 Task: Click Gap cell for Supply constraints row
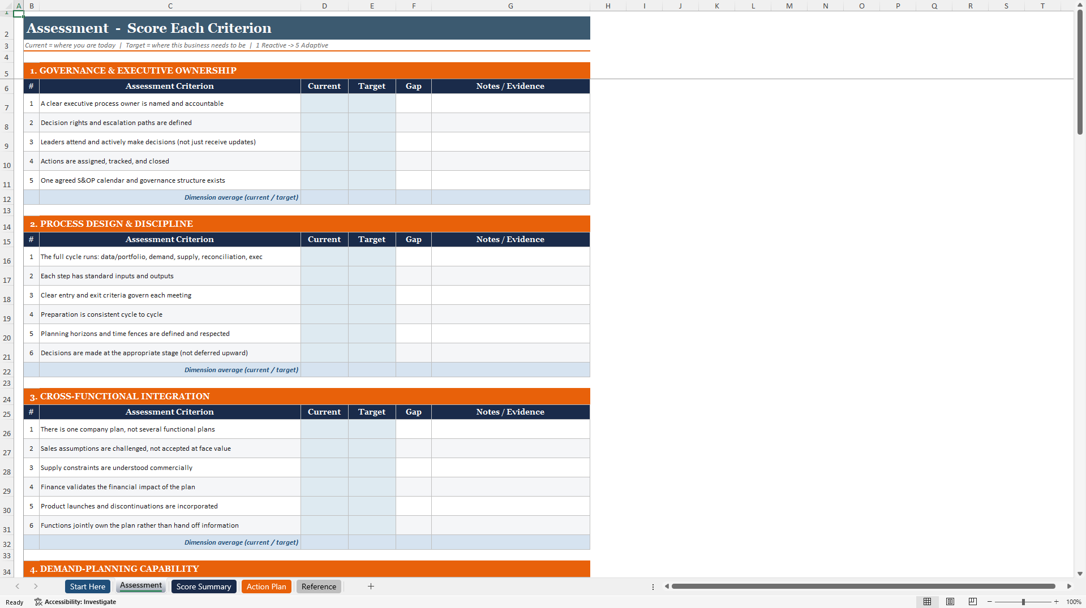[x=414, y=468]
